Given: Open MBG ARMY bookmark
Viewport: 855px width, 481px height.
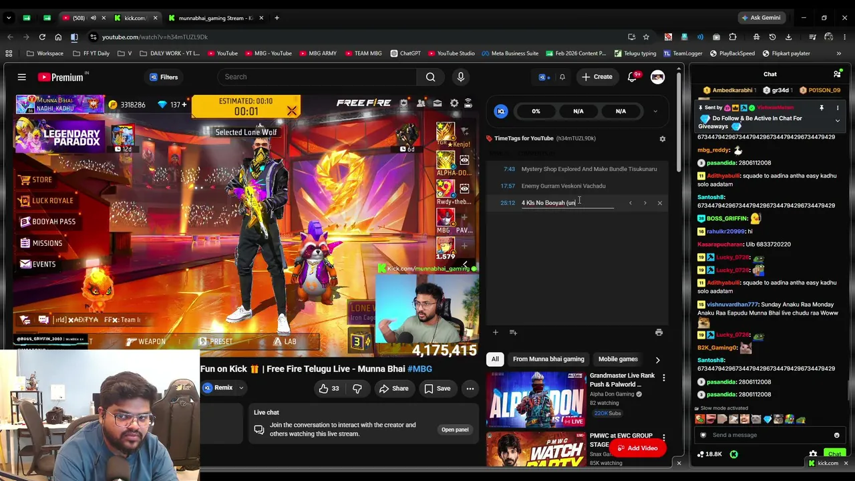Looking at the screenshot, I should point(318,53).
